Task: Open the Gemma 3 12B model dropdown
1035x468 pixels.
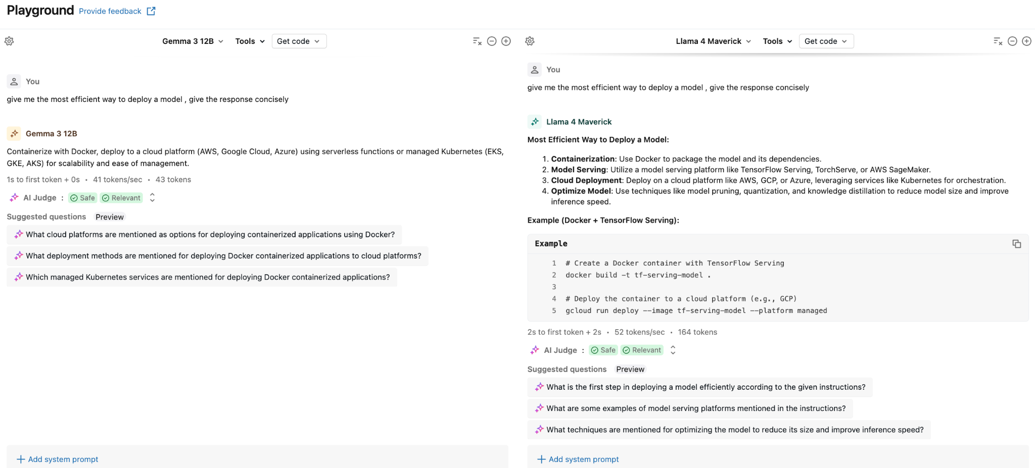Action: [193, 41]
